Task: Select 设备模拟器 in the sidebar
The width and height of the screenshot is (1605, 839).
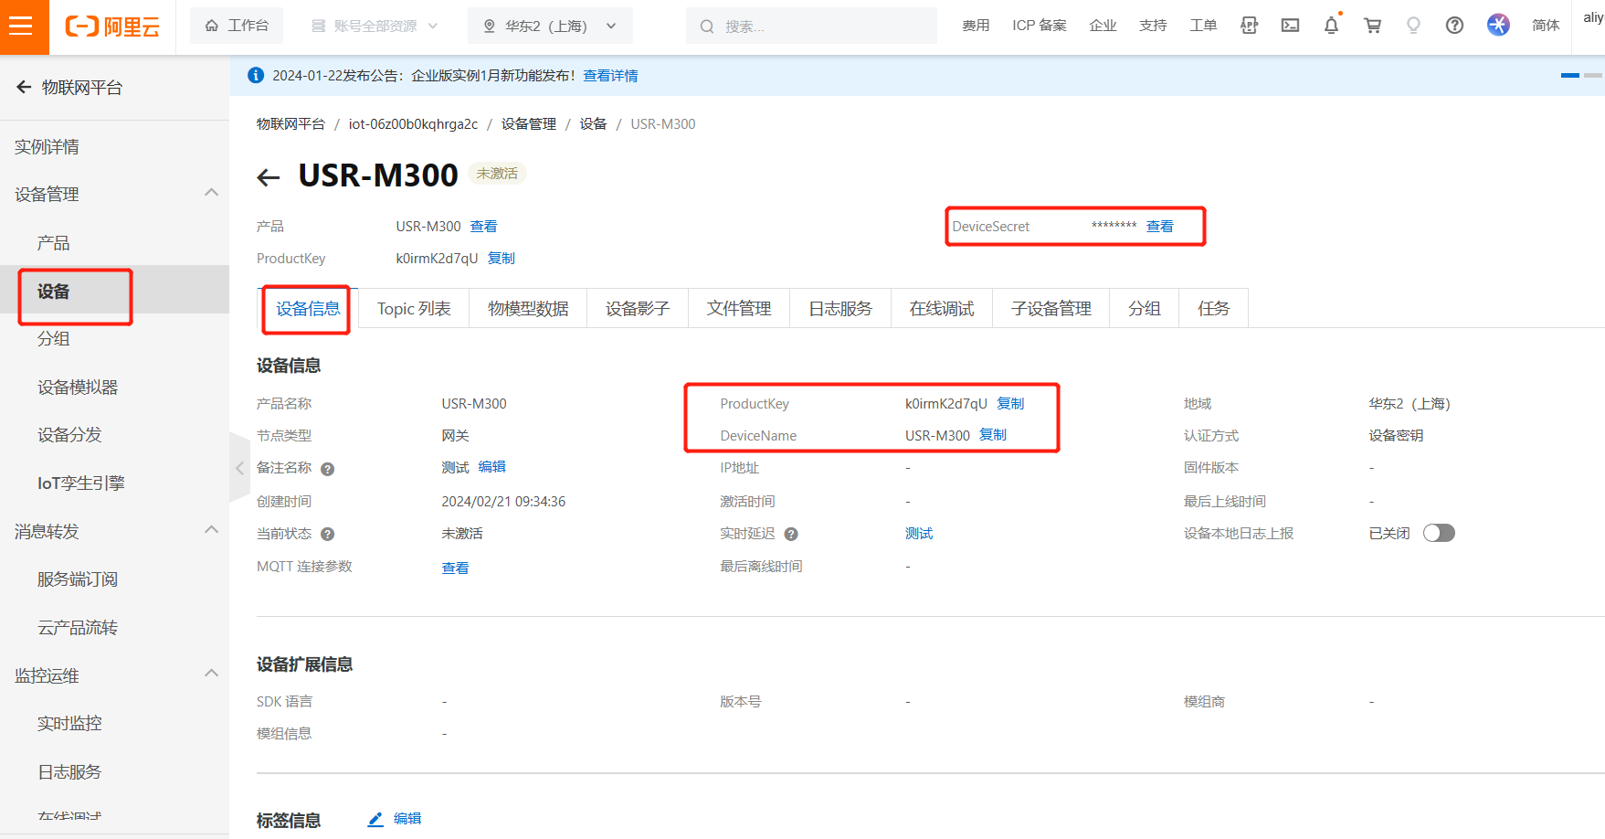Action: coord(78,388)
